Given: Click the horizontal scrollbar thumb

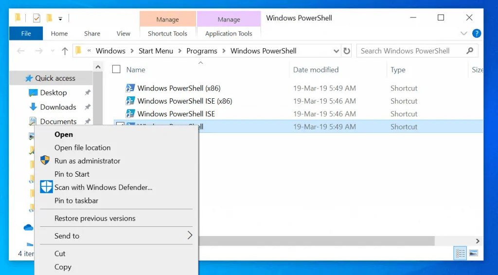Looking at the screenshot, I should tap(316, 241).
